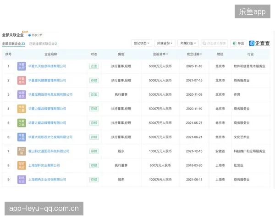Viewport: 275px width, 220px height.
Task: Click the magnifier icon in the search box
Action: click(x=204, y=44)
